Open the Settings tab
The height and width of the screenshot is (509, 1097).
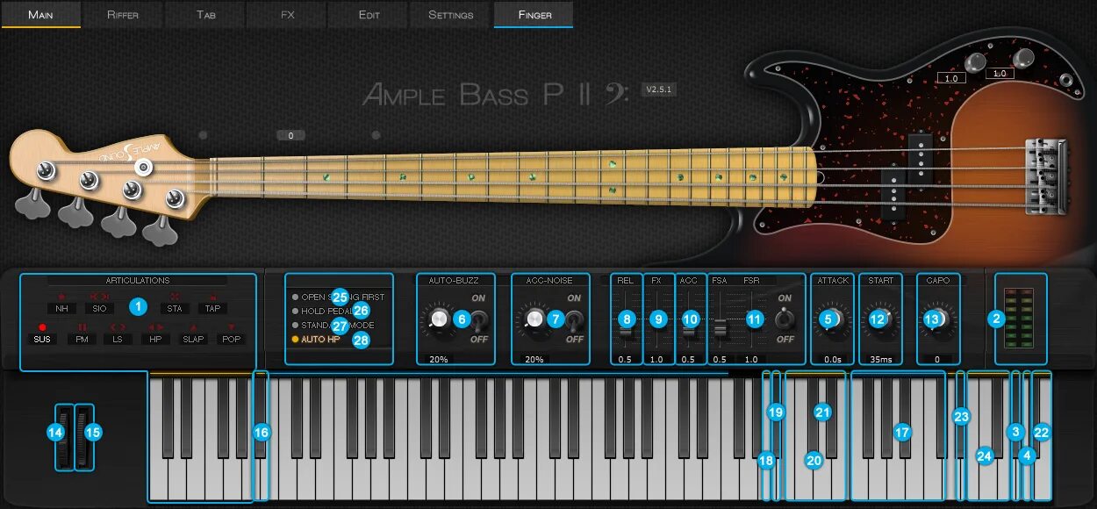pos(451,14)
